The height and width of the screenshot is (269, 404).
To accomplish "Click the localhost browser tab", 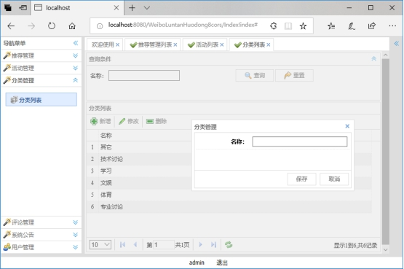I will [x=77, y=8].
